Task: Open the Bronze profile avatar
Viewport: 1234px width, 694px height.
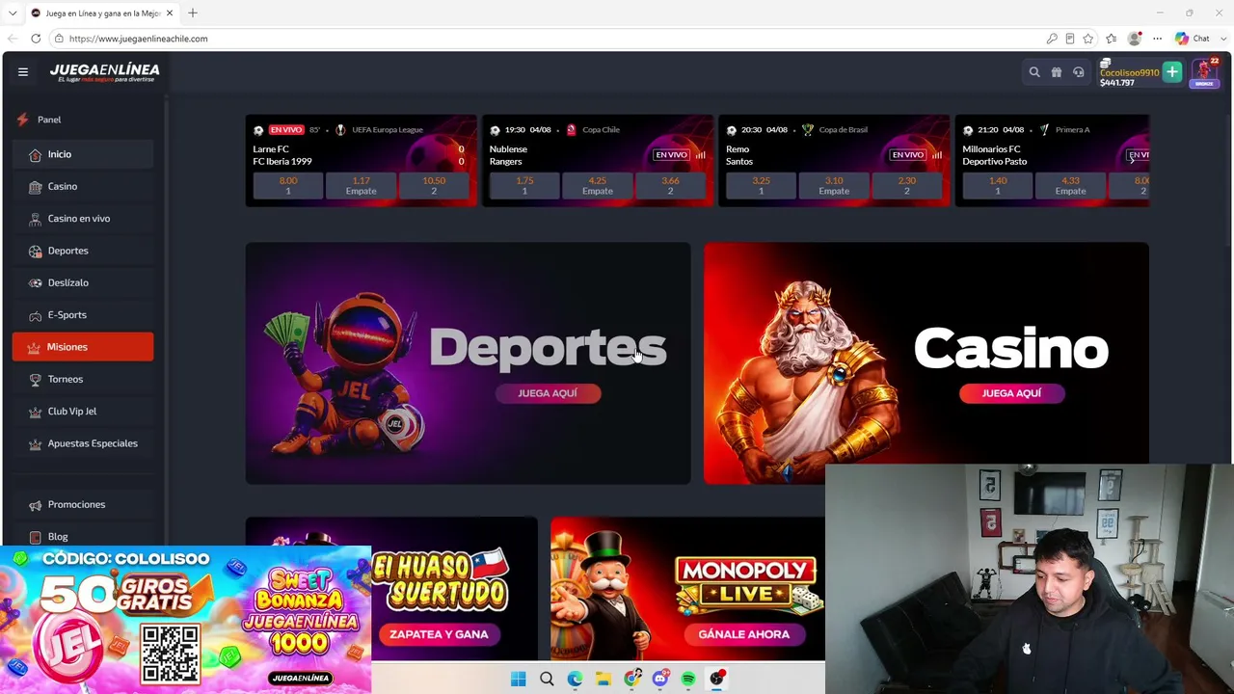Action: coord(1203,72)
